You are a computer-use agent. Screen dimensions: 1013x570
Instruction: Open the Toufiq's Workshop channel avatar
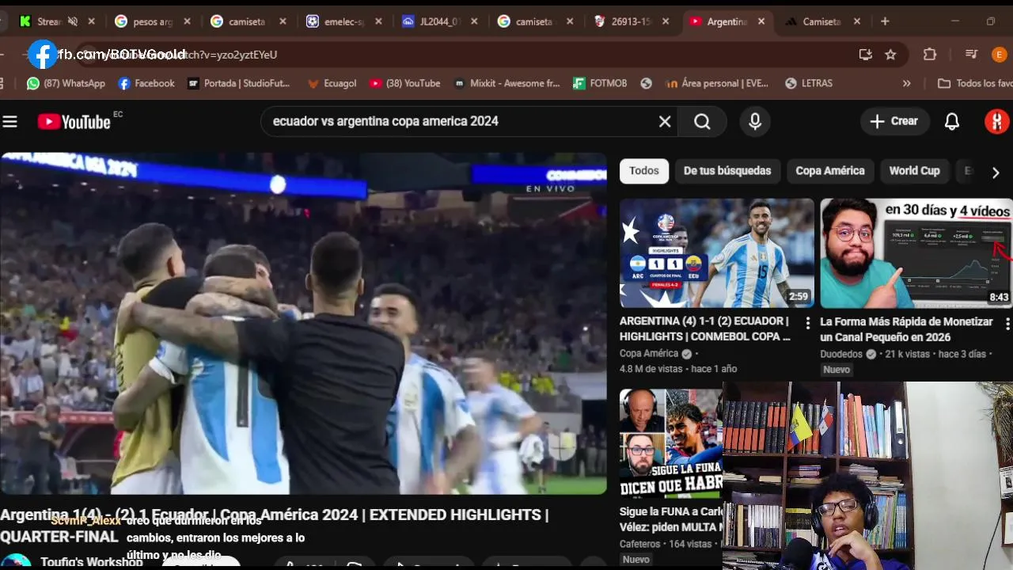point(16,562)
